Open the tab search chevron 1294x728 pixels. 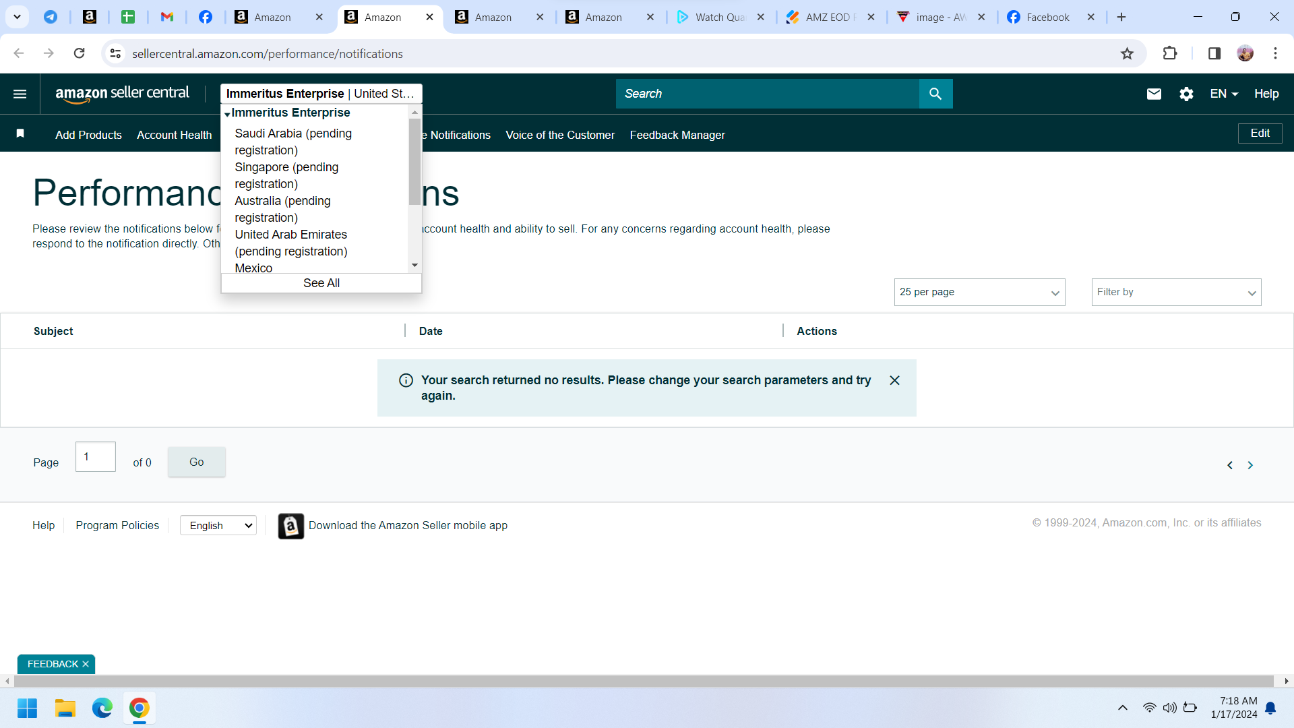coord(17,17)
